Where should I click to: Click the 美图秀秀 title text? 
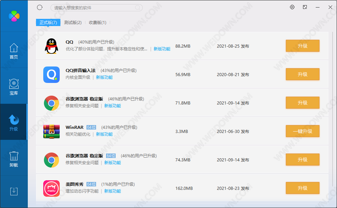click(74, 184)
